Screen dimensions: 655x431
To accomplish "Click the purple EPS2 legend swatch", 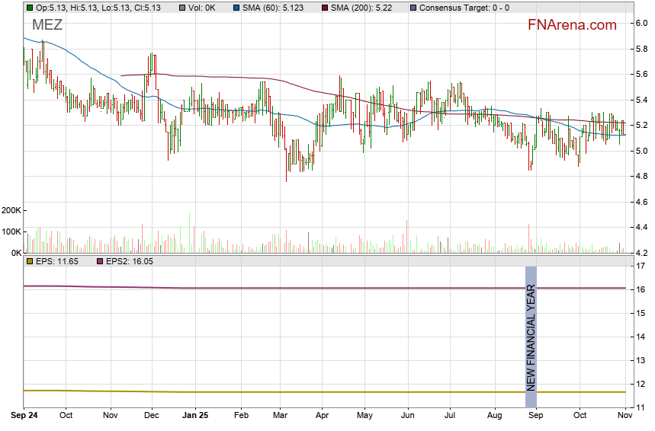I will click(99, 261).
